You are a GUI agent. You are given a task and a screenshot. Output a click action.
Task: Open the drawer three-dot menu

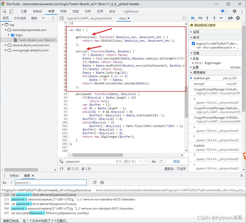point(4,176)
